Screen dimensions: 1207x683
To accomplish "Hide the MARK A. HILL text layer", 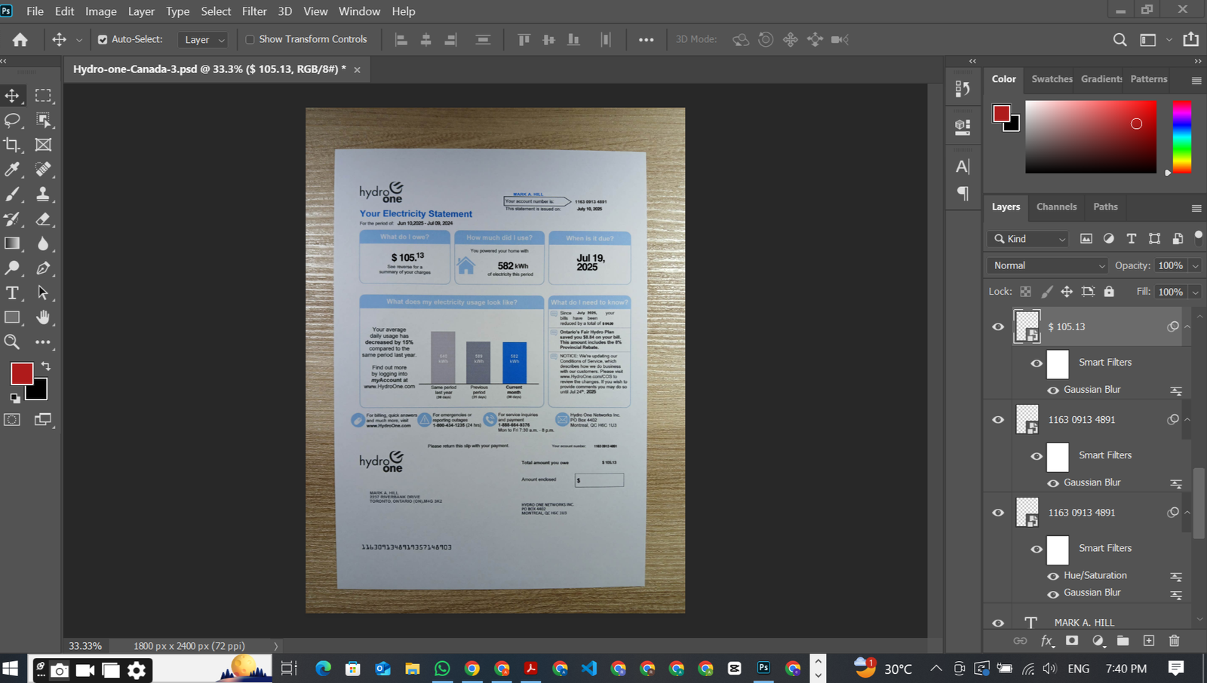I will point(998,623).
